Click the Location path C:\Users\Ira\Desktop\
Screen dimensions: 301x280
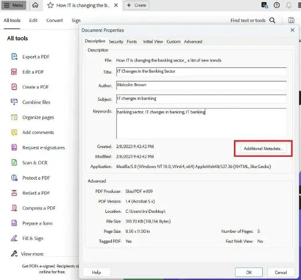coord(145,211)
